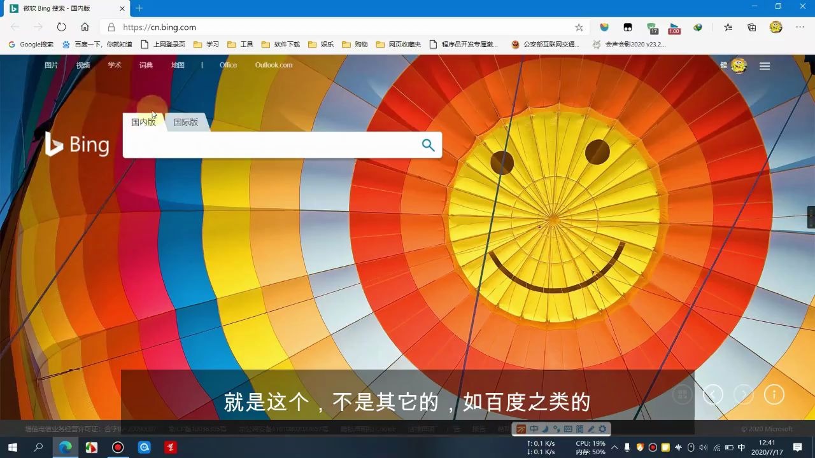Switch to the 国际版 search tab
The height and width of the screenshot is (458, 815).
click(185, 122)
